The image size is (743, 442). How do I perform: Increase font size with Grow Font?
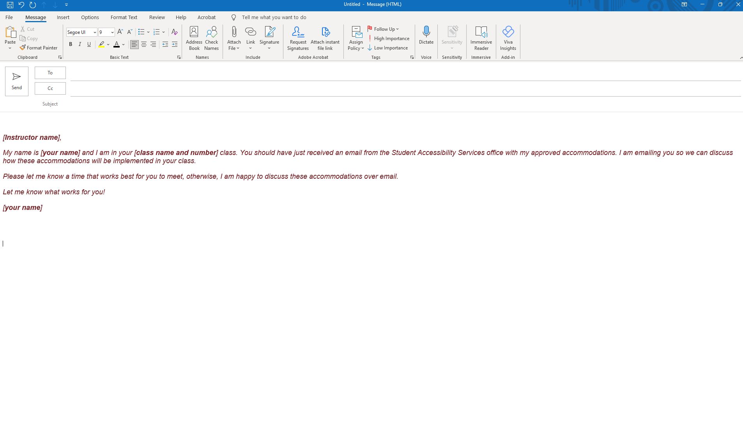120,32
